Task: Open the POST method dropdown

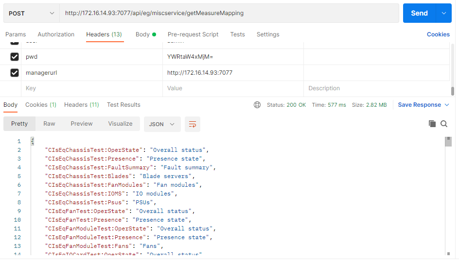Action: [x=31, y=14]
